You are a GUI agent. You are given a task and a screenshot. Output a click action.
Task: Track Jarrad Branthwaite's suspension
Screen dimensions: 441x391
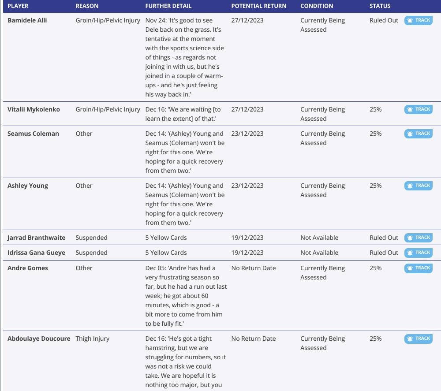coord(418,238)
